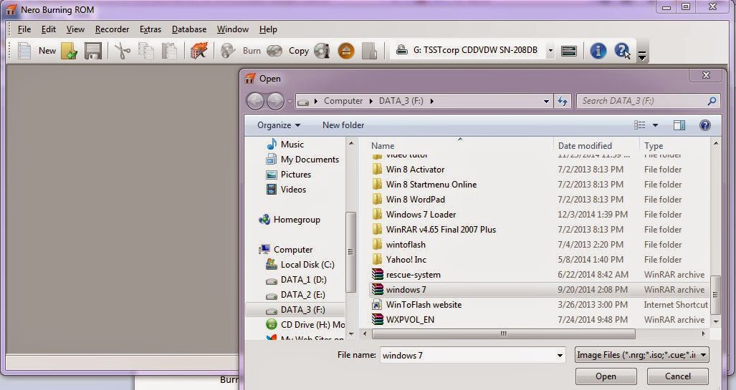The image size is (736, 390).
Task: Open the Extras menu
Action: [x=150, y=29]
